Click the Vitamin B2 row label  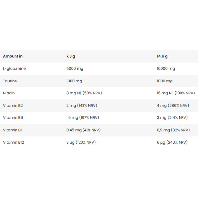click(13, 106)
